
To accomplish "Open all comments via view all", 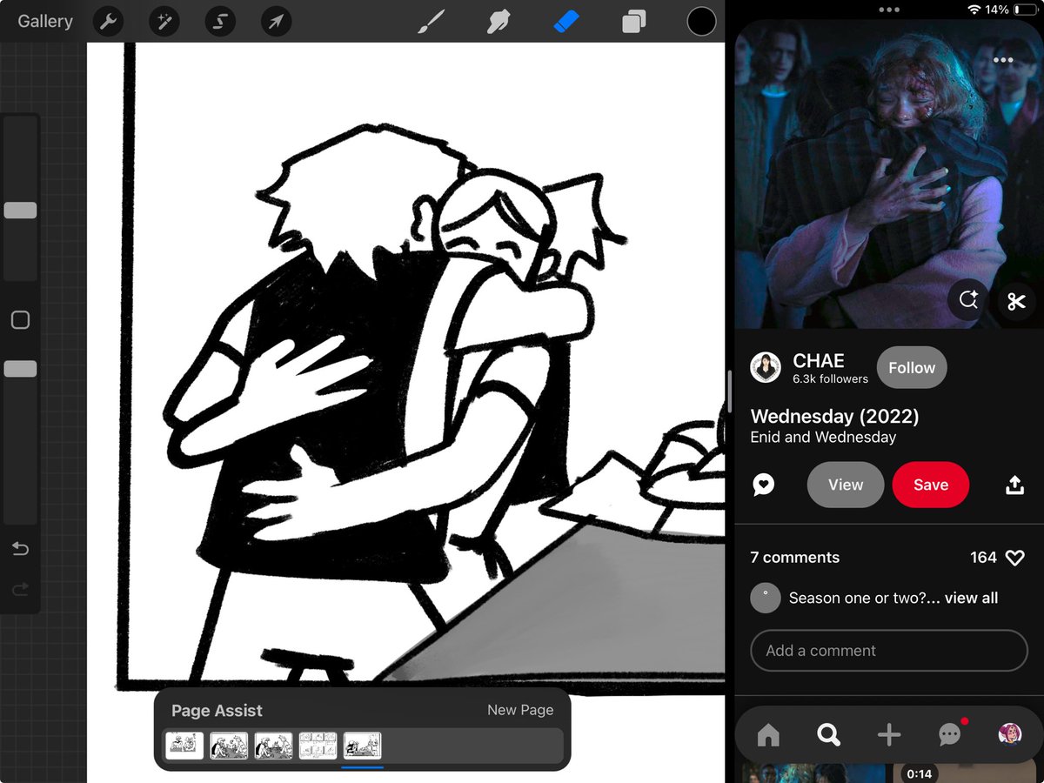I will (971, 598).
